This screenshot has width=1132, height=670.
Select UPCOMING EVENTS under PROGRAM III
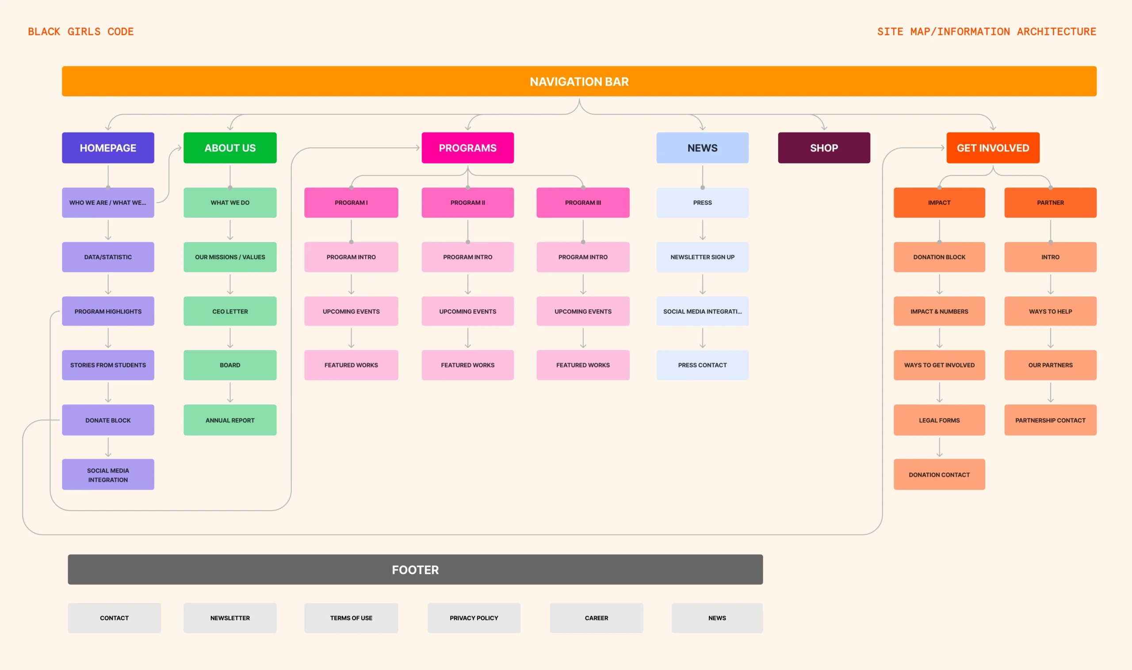point(583,311)
